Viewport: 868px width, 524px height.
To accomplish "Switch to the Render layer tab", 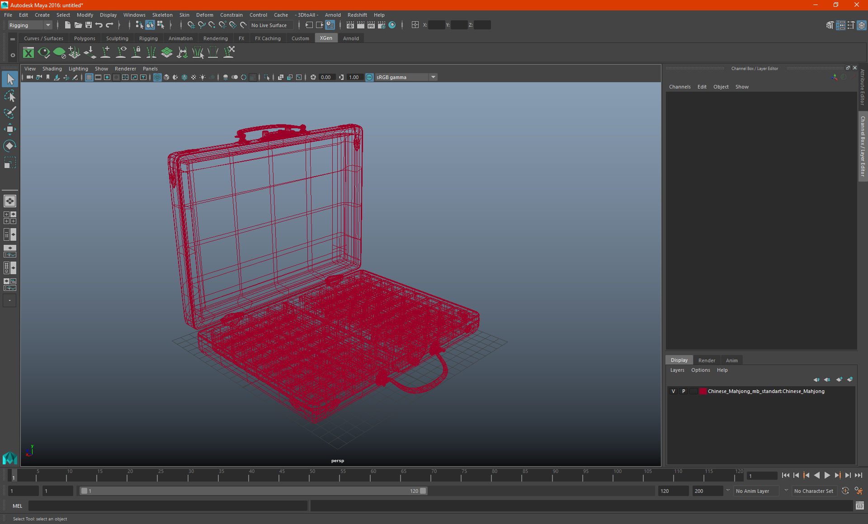I will (707, 360).
